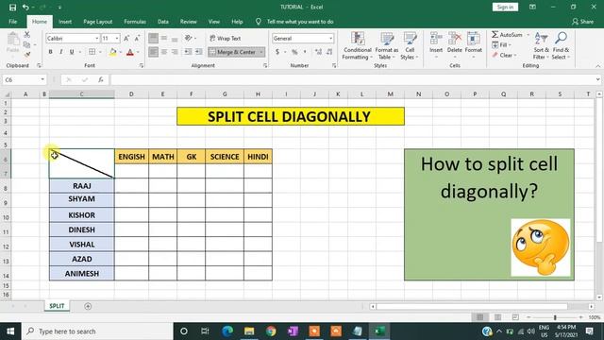Apply Percent Style format

(x=294, y=52)
